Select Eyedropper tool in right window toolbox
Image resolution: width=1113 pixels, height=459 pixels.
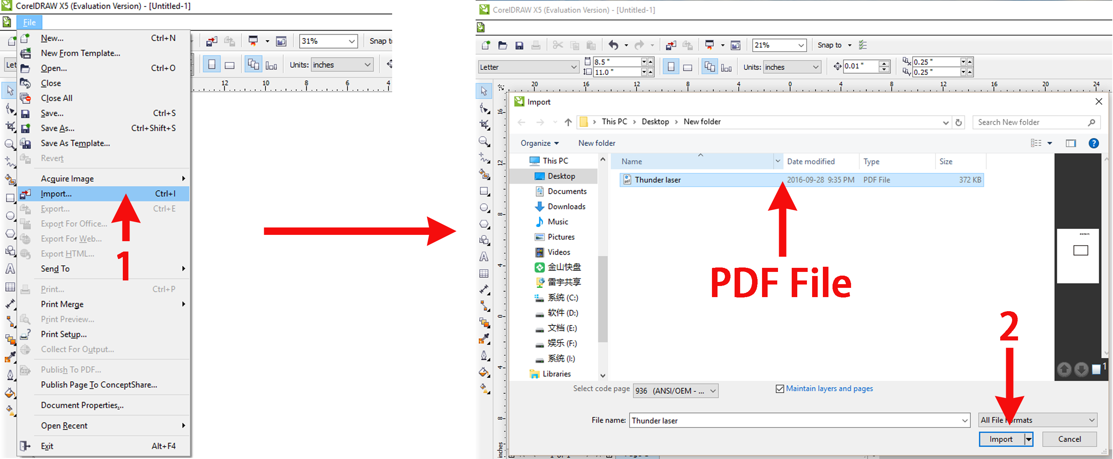coord(484,339)
